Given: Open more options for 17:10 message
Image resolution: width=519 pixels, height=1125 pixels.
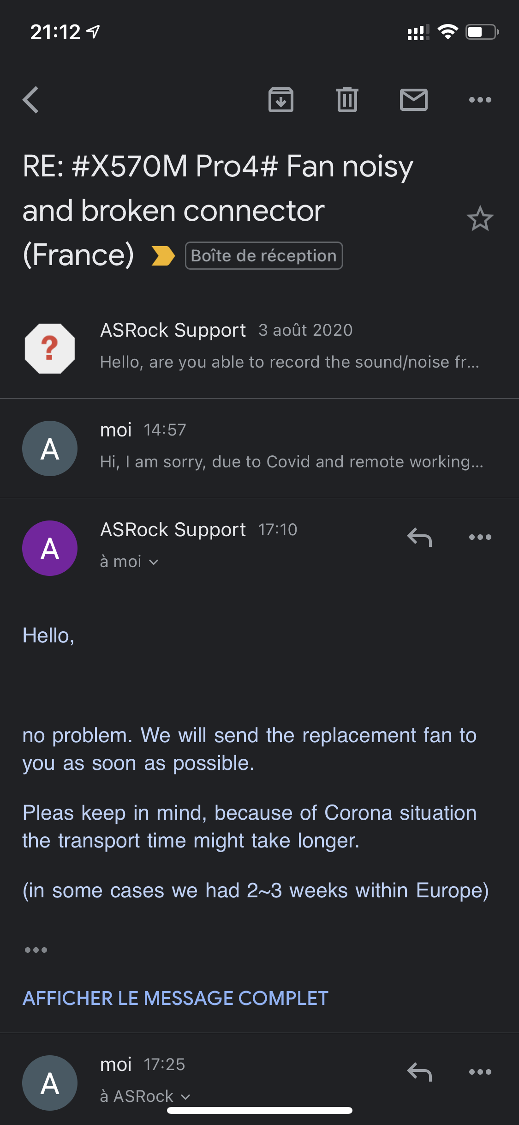Looking at the screenshot, I should pyautogui.click(x=480, y=537).
